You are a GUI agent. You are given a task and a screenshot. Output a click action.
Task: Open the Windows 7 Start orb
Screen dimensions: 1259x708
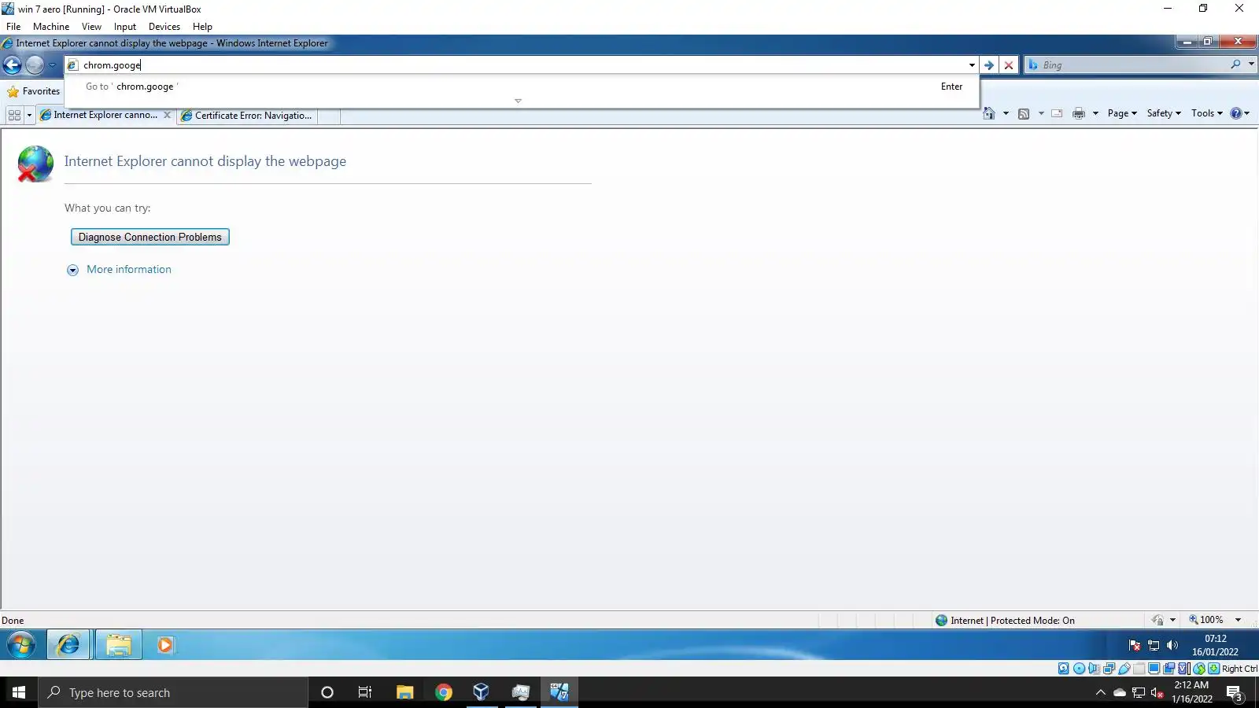21,645
